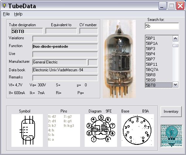Click the 5BT8 vacuum tube photo
Image resolution: width=186 pixels, height=155 pixels.
pos(119,59)
